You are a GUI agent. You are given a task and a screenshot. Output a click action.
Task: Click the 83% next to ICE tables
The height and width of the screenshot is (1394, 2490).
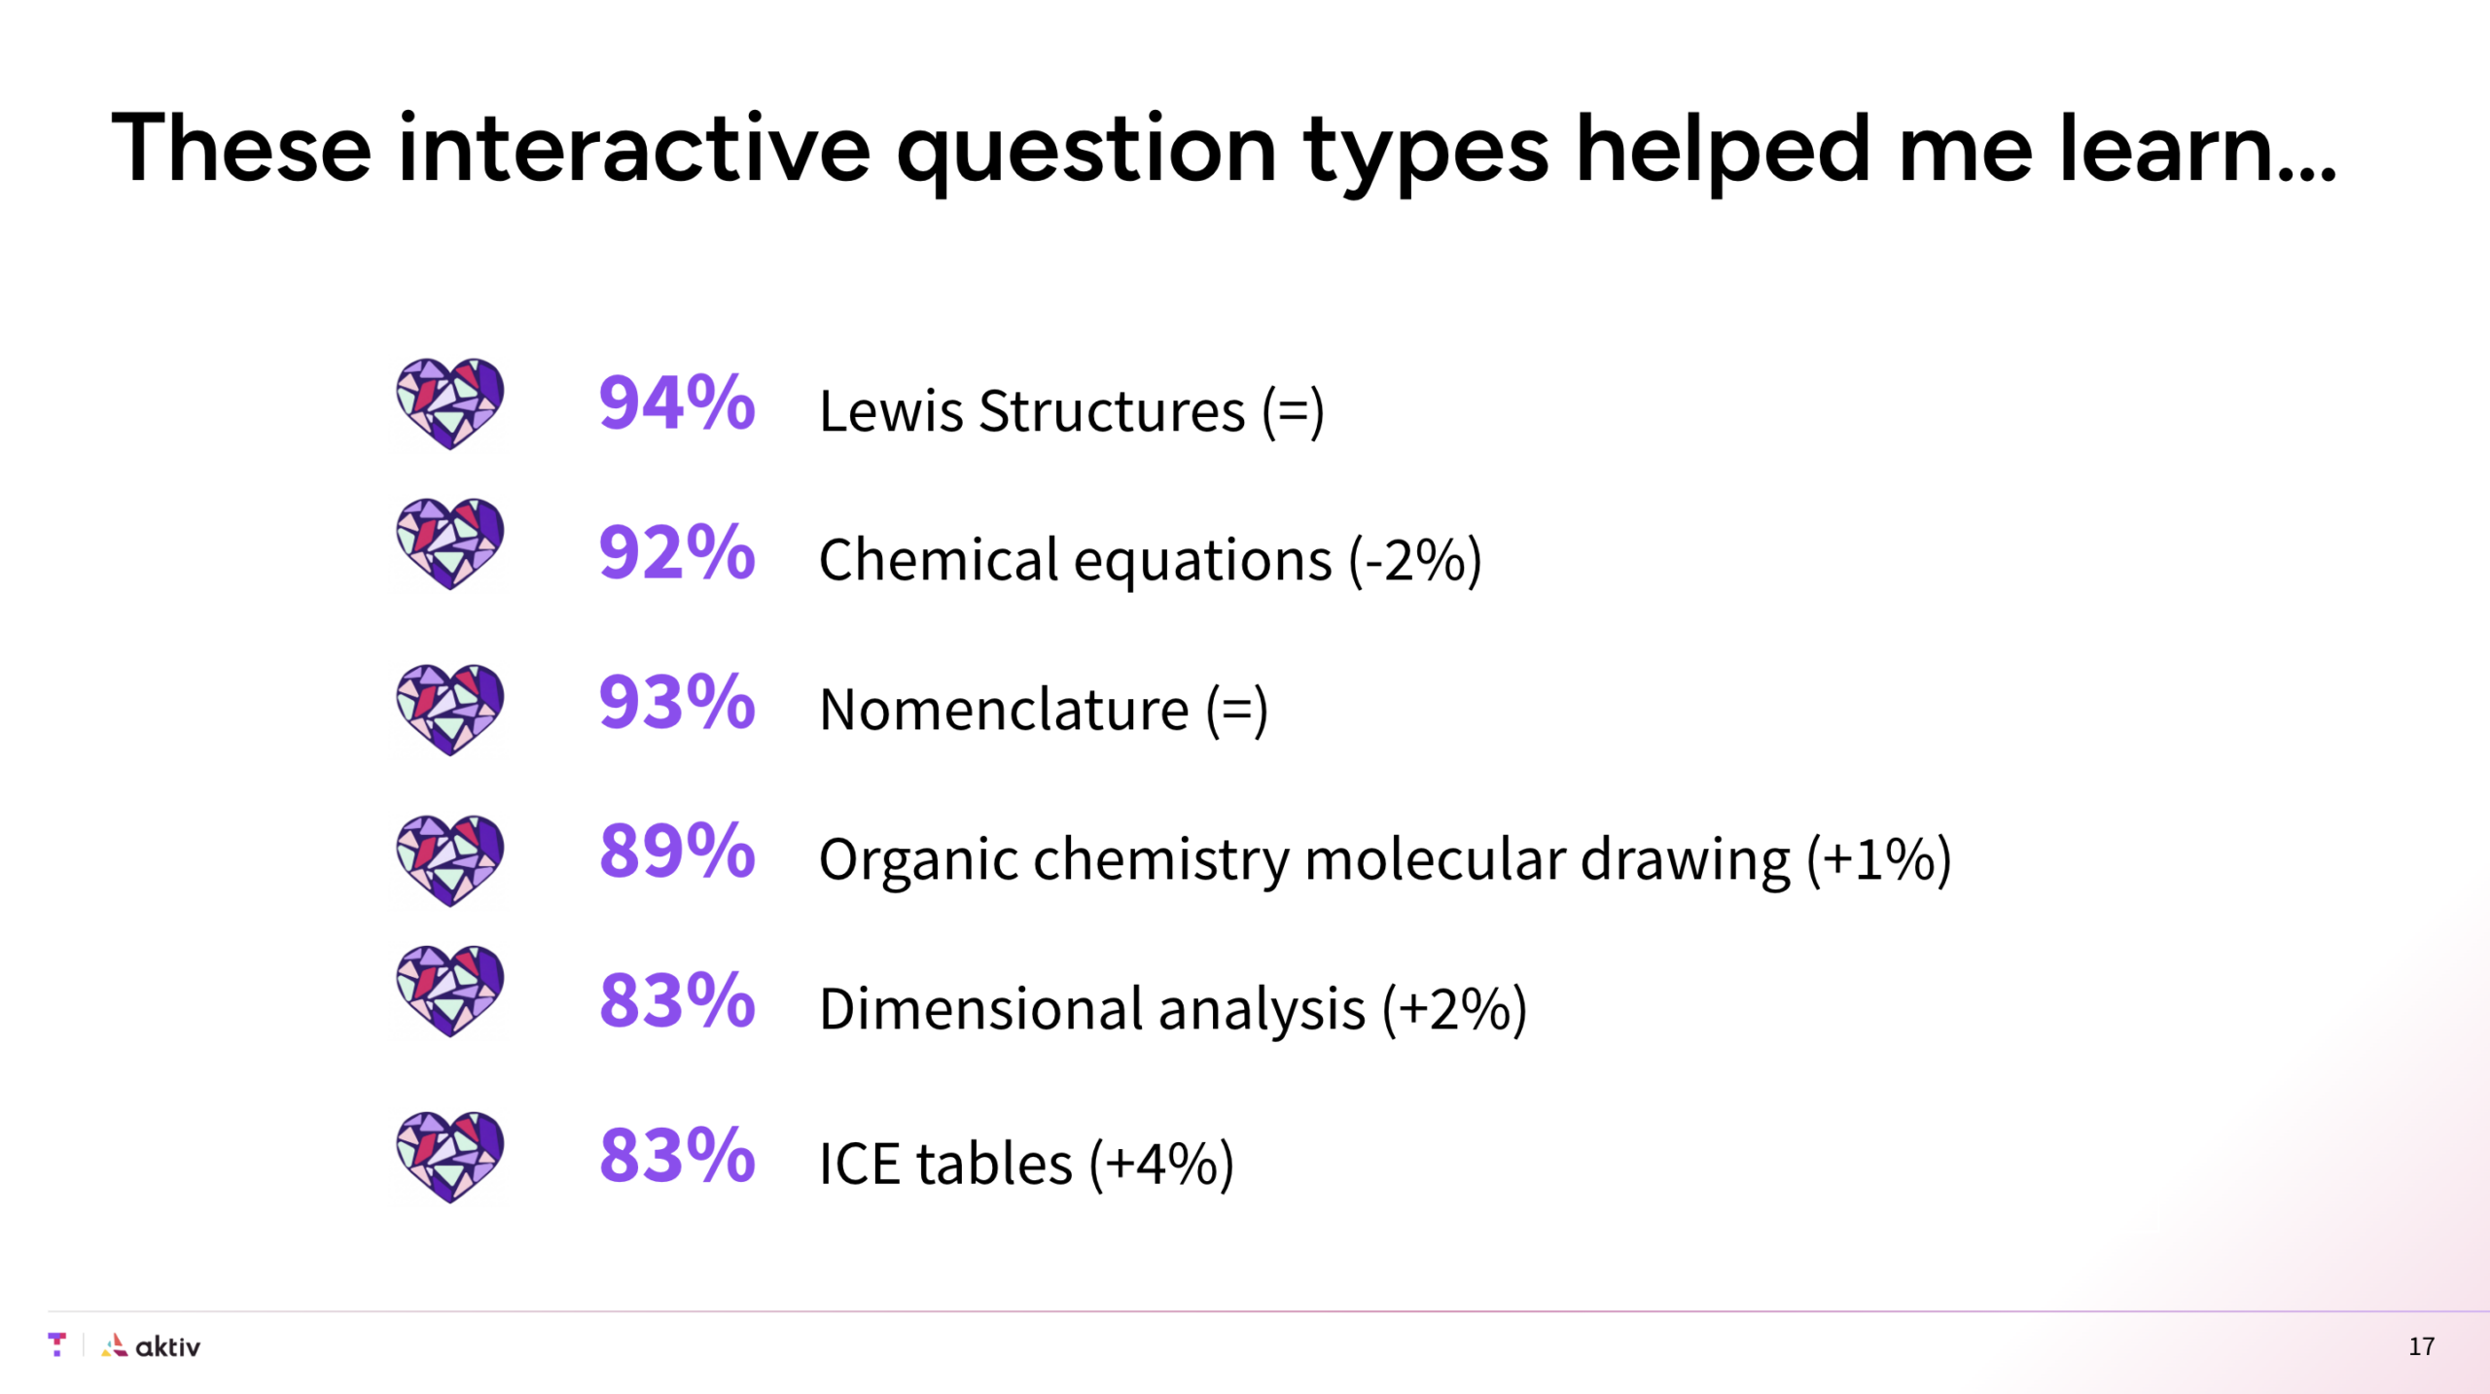[677, 1155]
